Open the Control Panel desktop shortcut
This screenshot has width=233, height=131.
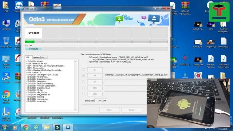tap(6, 61)
